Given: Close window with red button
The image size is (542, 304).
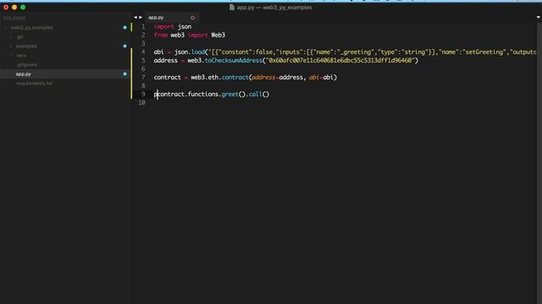Looking at the screenshot, I should pyautogui.click(x=6, y=8).
